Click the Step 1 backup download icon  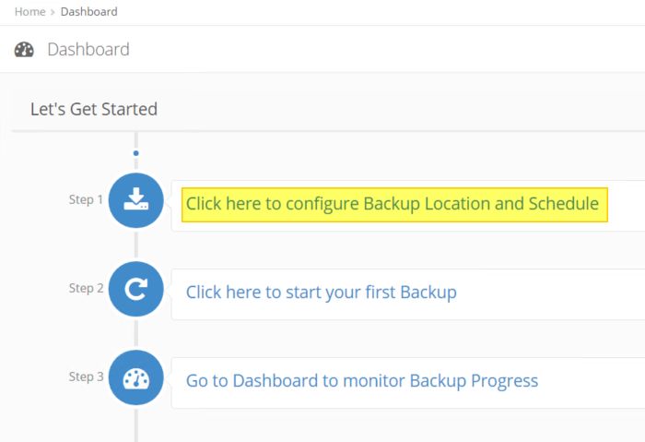(x=135, y=200)
